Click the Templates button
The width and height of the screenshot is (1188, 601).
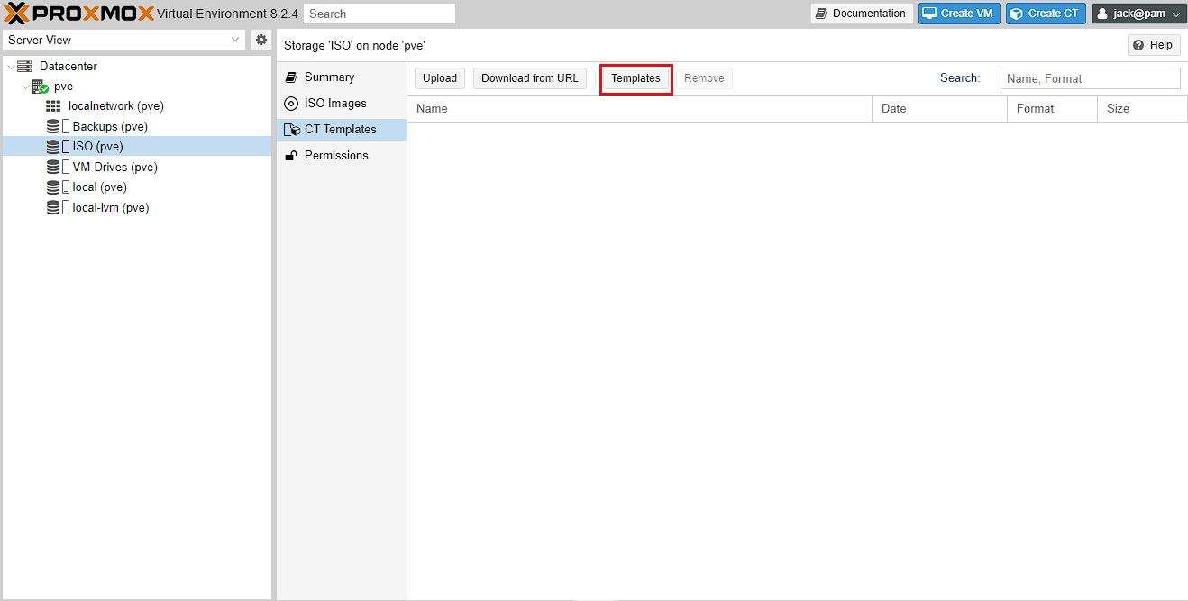[635, 78]
